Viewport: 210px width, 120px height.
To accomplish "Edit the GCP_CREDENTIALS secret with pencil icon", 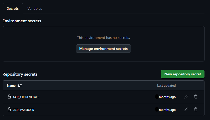I will point(186,97).
